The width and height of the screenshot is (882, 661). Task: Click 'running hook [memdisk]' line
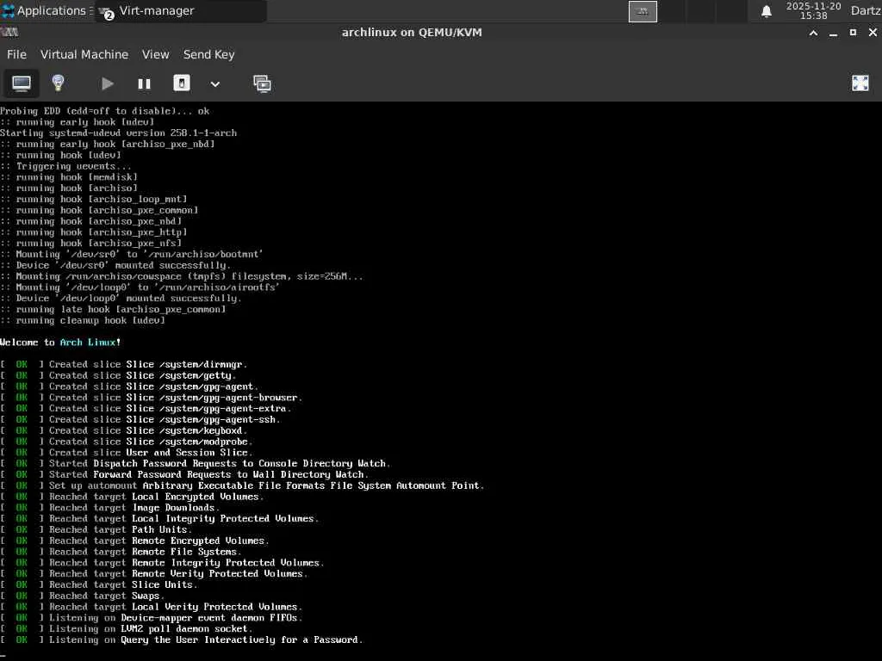69,177
